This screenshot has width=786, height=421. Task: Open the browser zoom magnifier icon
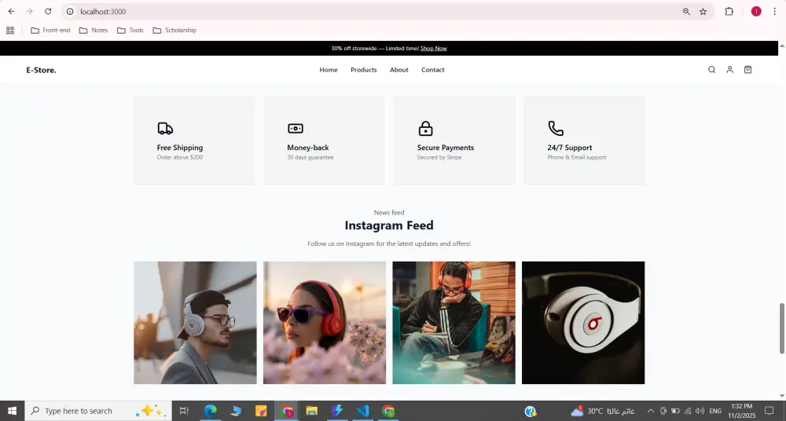686,11
